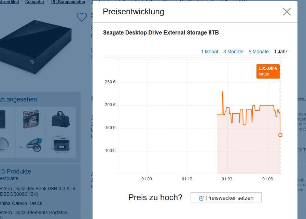Click the Preiswecker setzen button
This screenshot has width=306, height=219.
(x=226, y=198)
